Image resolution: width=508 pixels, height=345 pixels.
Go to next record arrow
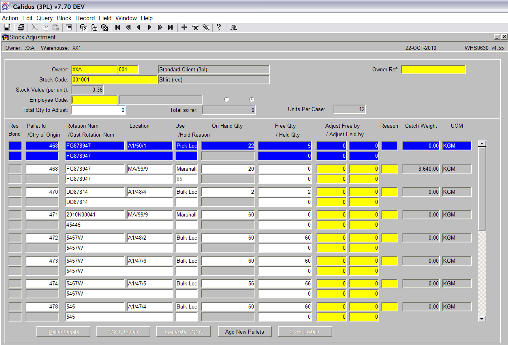click(x=149, y=27)
